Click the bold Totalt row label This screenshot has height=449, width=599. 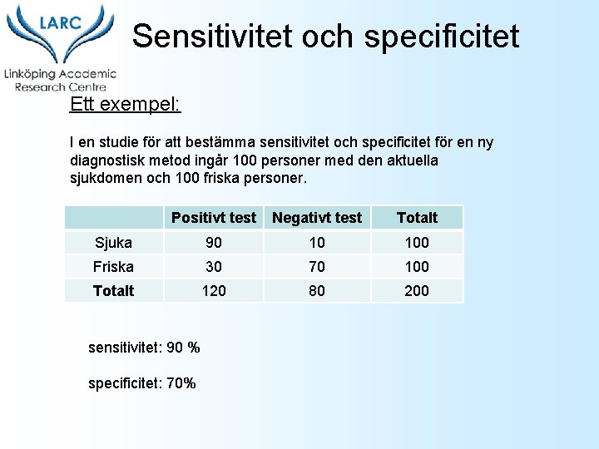(x=113, y=290)
